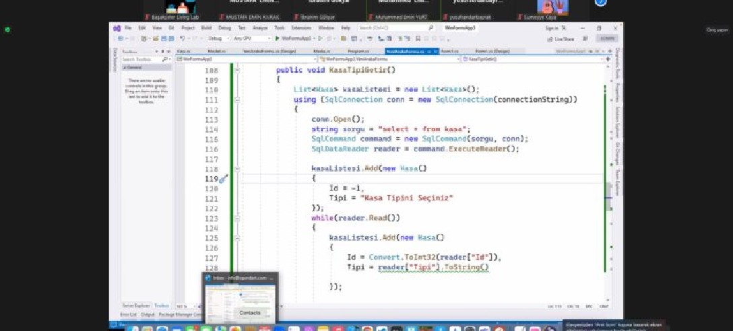The image size is (733, 331).
Task: Click the Visual Studio logo icon
Action: [x=117, y=28]
